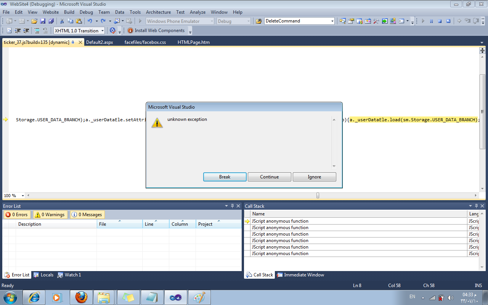The height and width of the screenshot is (305, 488).
Task: Click the Decrease Indent icon
Action: [18, 30]
